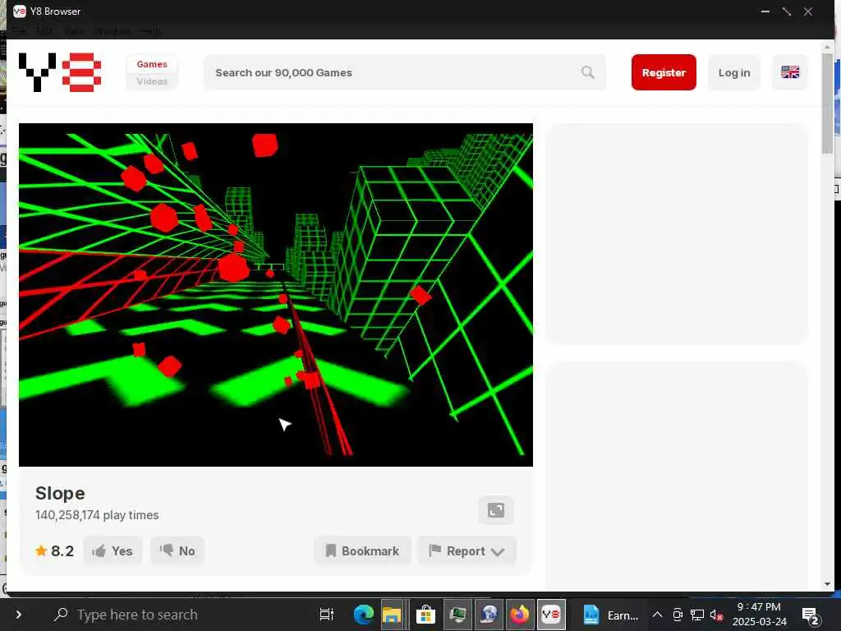This screenshot has height=631, width=841.
Task: Open Firefox from taskbar
Action: point(519,615)
